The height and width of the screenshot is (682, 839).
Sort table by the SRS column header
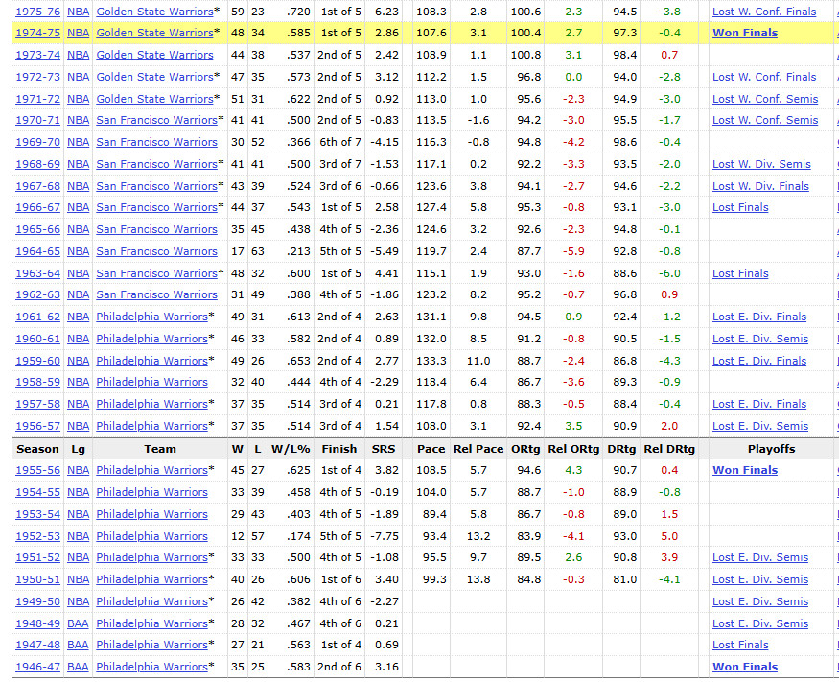point(384,449)
